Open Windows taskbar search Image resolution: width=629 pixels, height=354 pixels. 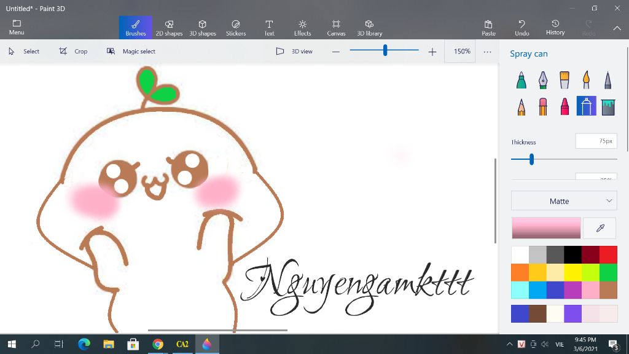(x=35, y=344)
